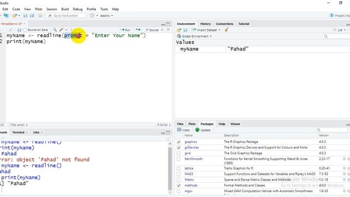Open the Project menu at top right
Screen dimensions: 350x197
(x=340, y=15)
